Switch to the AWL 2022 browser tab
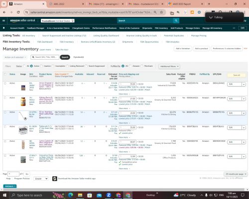Screen dimensions: 249x199 (67, 4)
